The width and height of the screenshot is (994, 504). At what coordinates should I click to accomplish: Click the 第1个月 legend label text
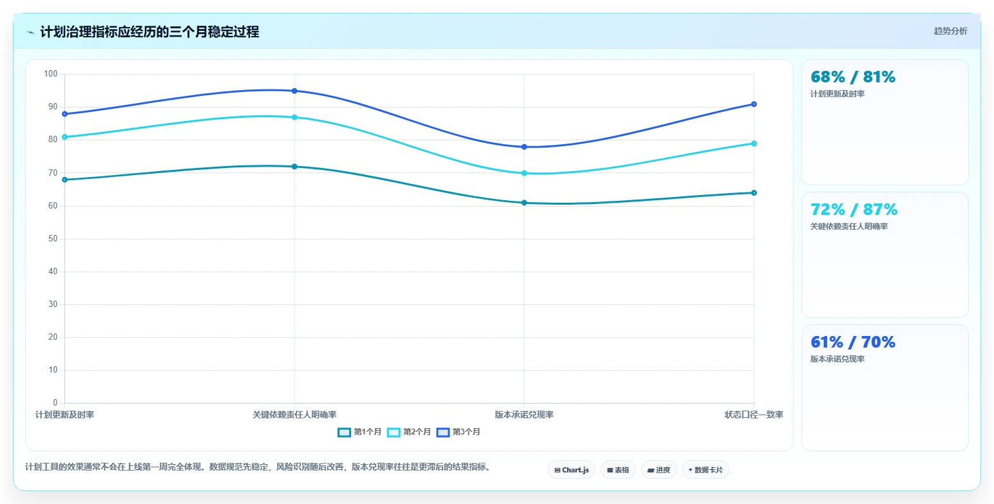tap(368, 432)
